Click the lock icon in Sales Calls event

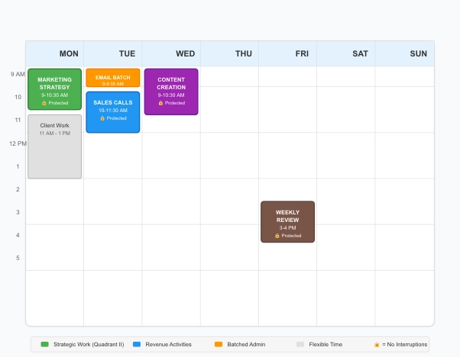point(102,118)
